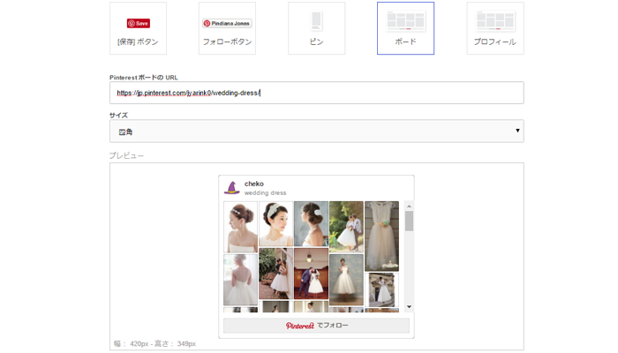Click the red Save button icon

pyautogui.click(x=139, y=23)
